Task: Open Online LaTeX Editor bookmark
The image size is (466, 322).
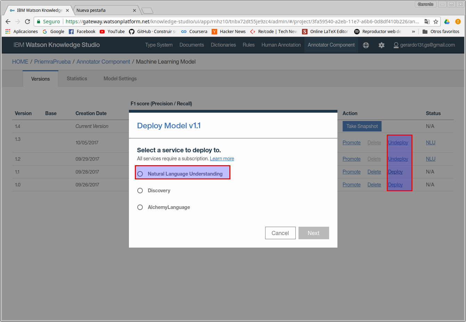Action: pos(325,32)
